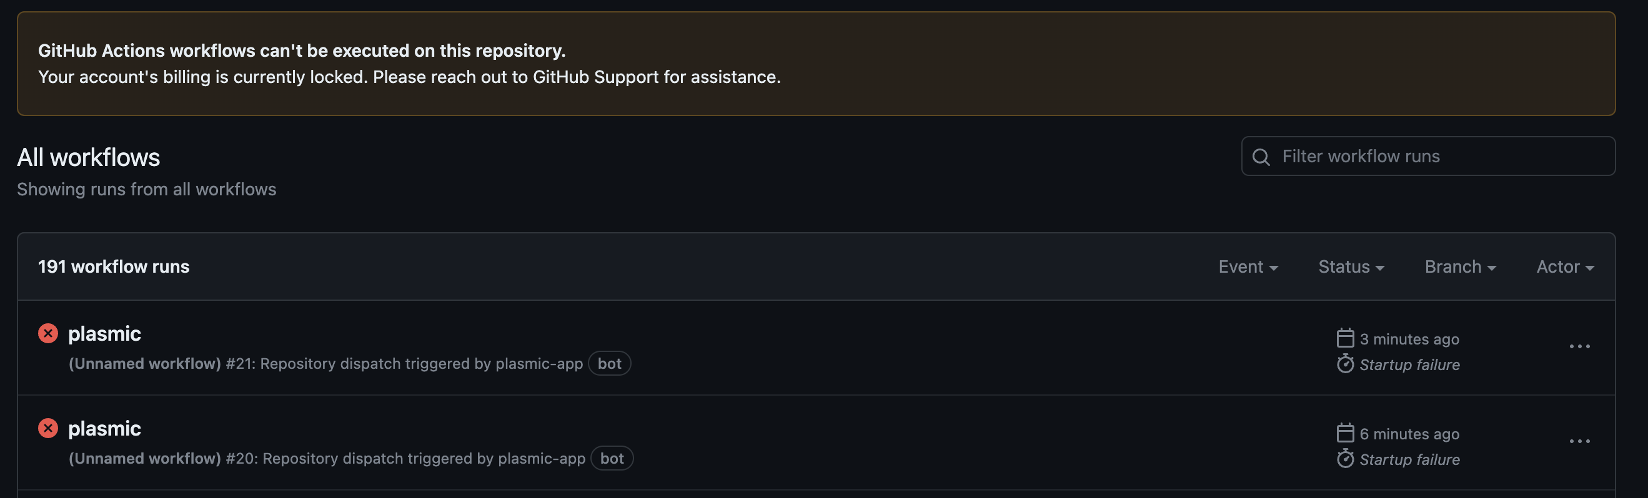Click the stopwatch icon on run #21
This screenshot has height=498, width=1648.
point(1345,364)
